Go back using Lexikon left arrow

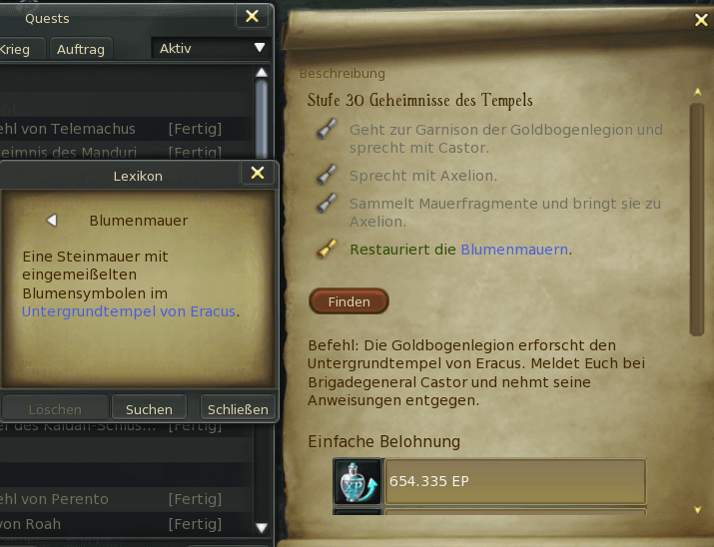(52, 221)
